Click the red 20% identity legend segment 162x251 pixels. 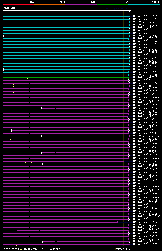pyautogui.click(x=18, y=5)
